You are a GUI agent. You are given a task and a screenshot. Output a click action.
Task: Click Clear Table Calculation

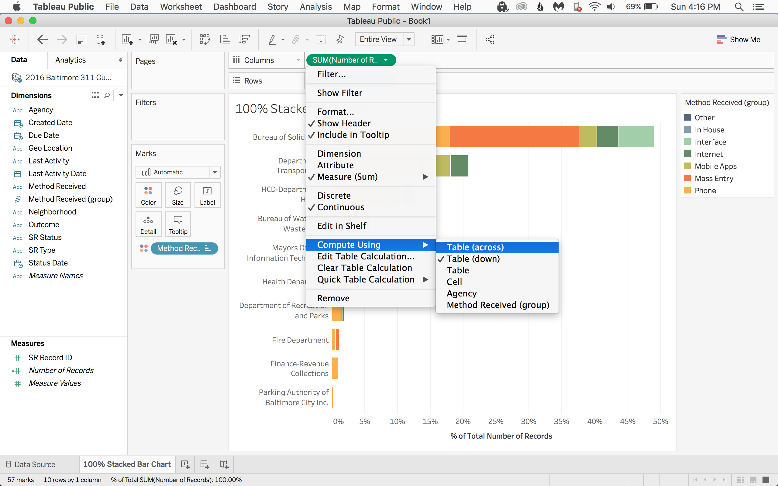[371, 268]
